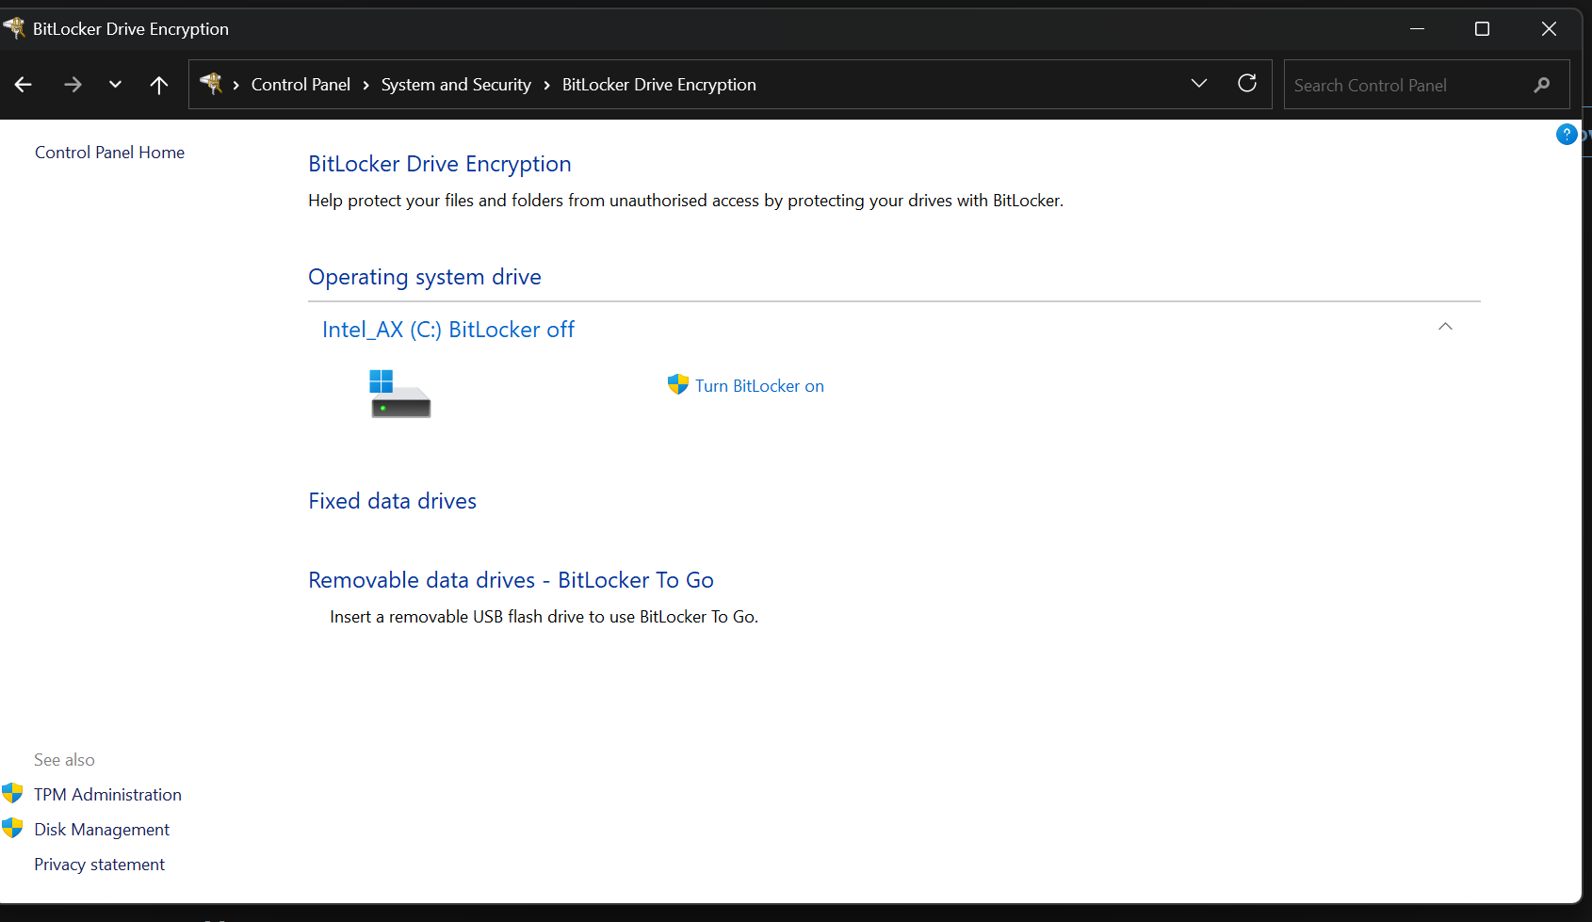Image resolution: width=1592 pixels, height=922 pixels.
Task: Click the back navigation arrow
Action: coord(23,84)
